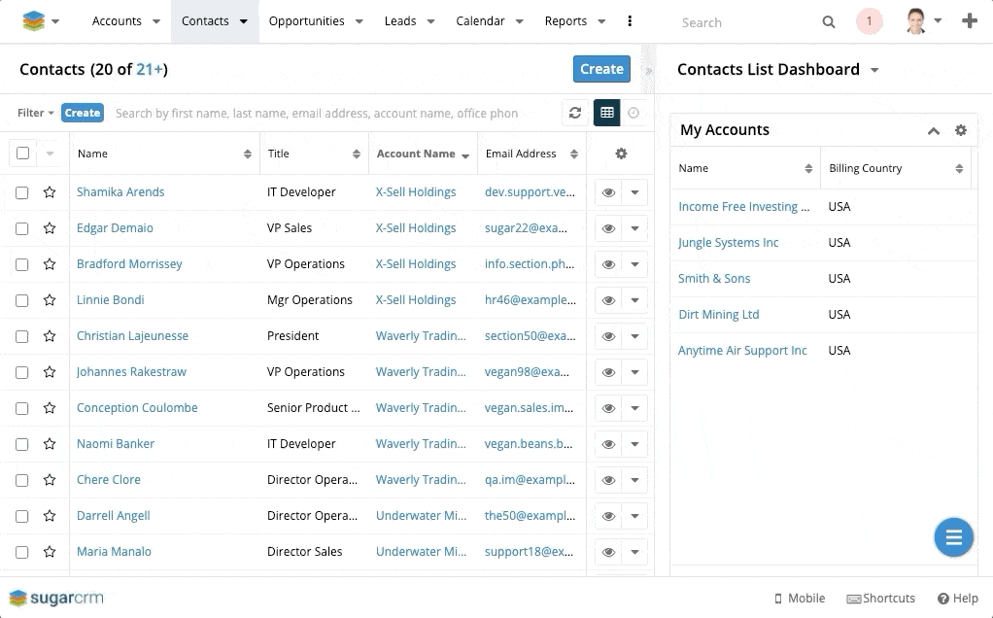Preview Shamika Arends record with eye icon
The width and height of the screenshot is (993, 618).
click(x=608, y=192)
